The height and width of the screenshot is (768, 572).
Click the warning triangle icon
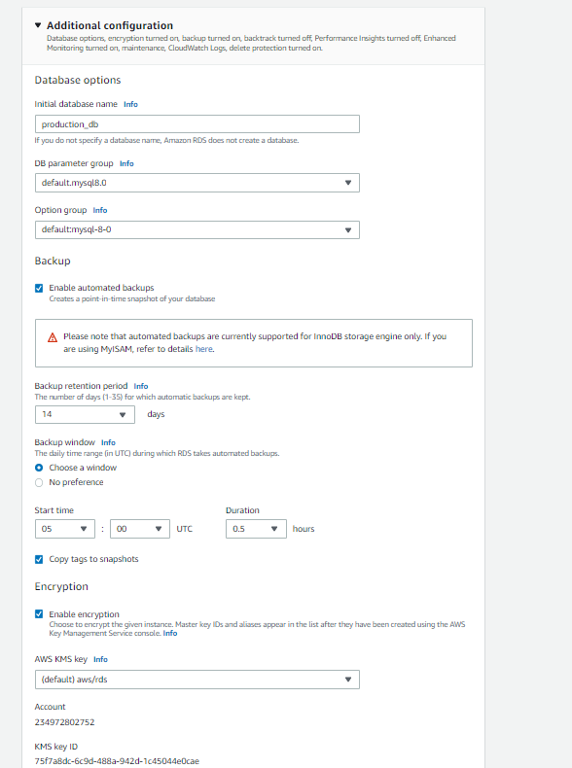pos(53,337)
